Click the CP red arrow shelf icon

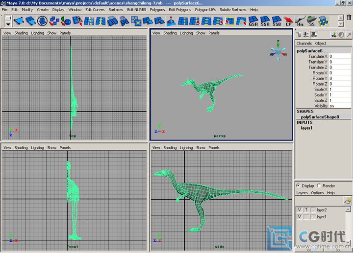click(288, 21)
